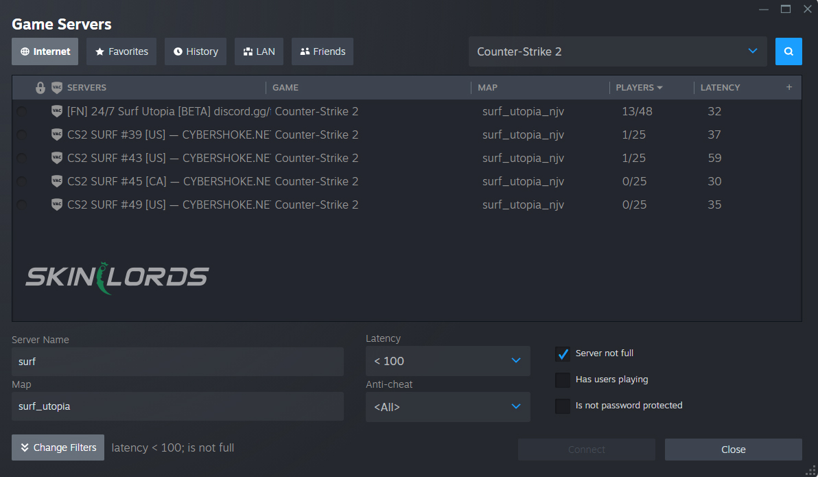Open the Friends tab
The width and height of the screenshot is (818, 477).
(323, 51)
